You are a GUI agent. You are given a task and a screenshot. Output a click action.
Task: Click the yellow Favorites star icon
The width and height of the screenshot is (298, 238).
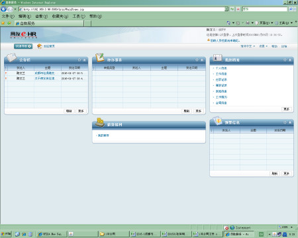(3, 23)
